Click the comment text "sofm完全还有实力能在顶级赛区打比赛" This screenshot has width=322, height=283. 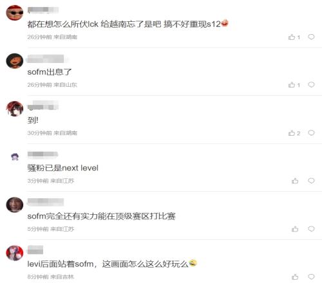click(101, 216)
